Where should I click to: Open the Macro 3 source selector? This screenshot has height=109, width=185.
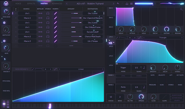pos(27,41)
